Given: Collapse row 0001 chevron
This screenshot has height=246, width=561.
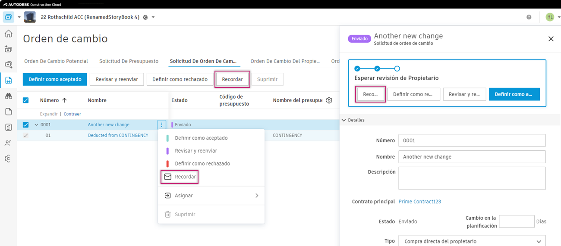Looking at the screenshot, I should (36, 125).
